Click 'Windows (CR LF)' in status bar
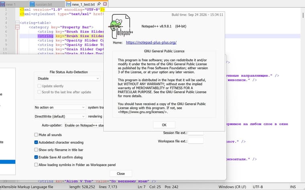 (x=232, y=187)
